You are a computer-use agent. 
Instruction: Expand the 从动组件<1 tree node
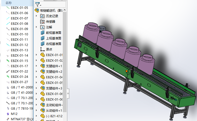coord(36,110)
